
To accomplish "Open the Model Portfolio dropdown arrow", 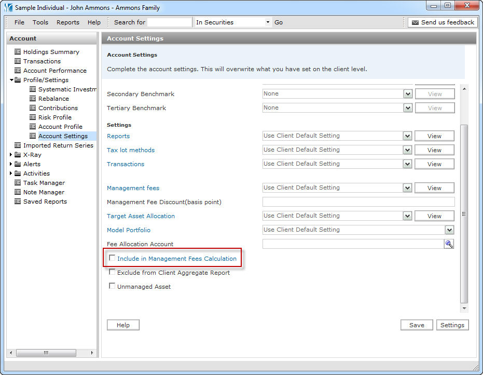I will click(449, 230).
